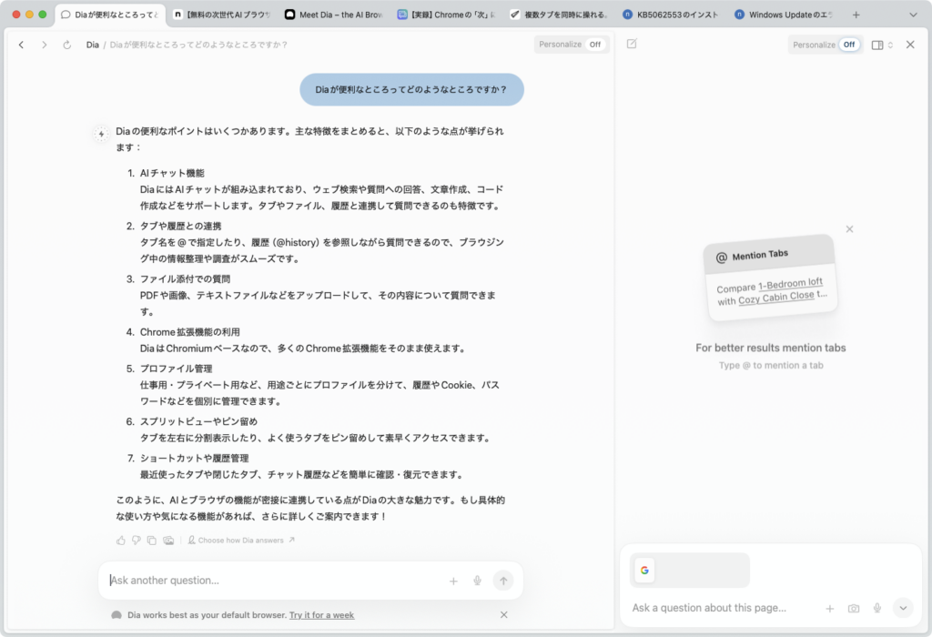Viewport: 932px width, 637px height.
Task: Reload the current Dia page
Action: (67, 45)
